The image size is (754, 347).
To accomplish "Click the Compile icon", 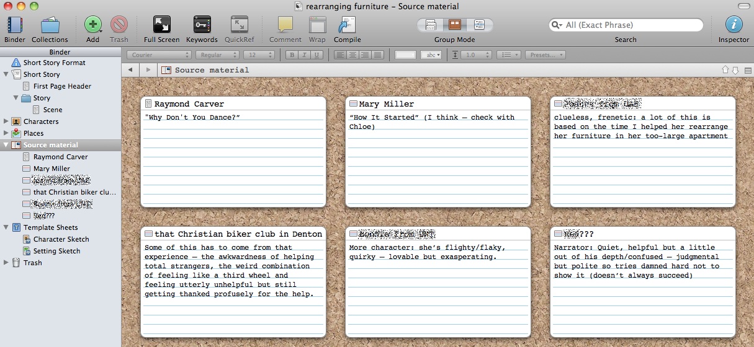I will pos(347,25).
